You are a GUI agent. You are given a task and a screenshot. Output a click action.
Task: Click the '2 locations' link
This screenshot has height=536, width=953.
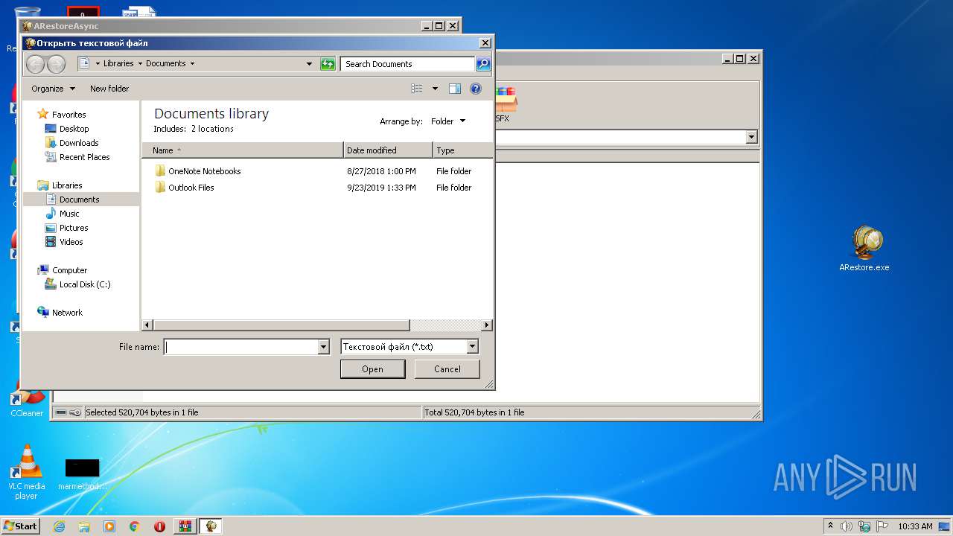[212, 129]
